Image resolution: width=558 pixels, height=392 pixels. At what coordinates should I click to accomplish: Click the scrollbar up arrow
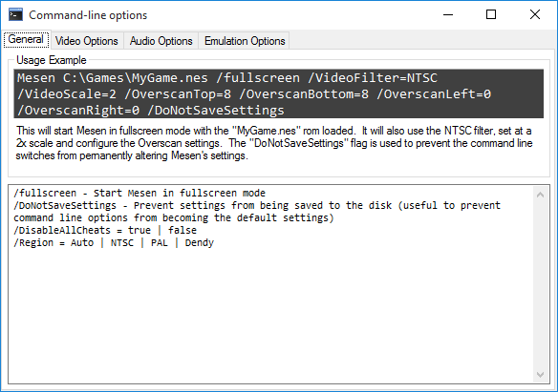(x=540, y=195)
